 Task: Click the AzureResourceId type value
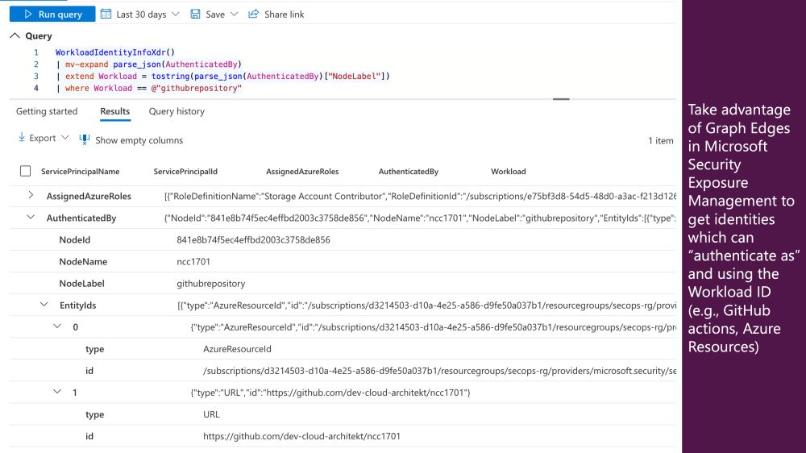tap(237, 349)
